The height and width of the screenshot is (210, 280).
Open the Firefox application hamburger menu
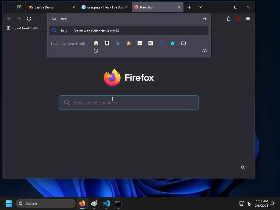click(x=248, y=19)
